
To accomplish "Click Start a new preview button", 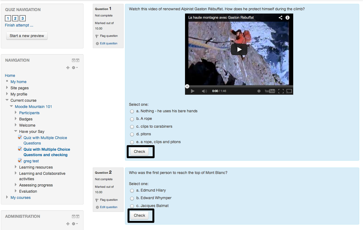I will (27, 36).
